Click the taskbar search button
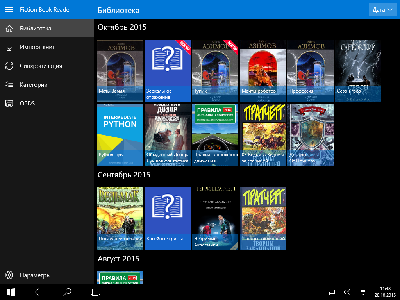The width and height of the screenshot is (400, 300). click(66, 292)
